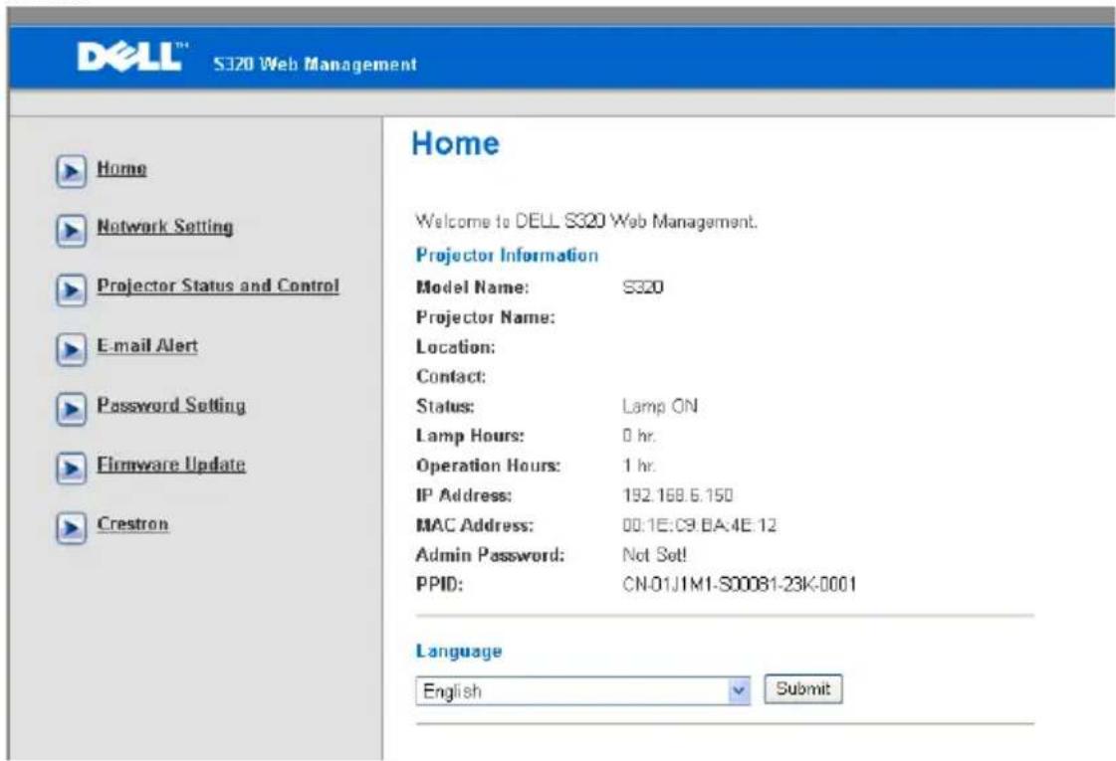Go to Projector Status and Control
The width and height of the screenshot is (1116, 761).
[x=218, y=285]
